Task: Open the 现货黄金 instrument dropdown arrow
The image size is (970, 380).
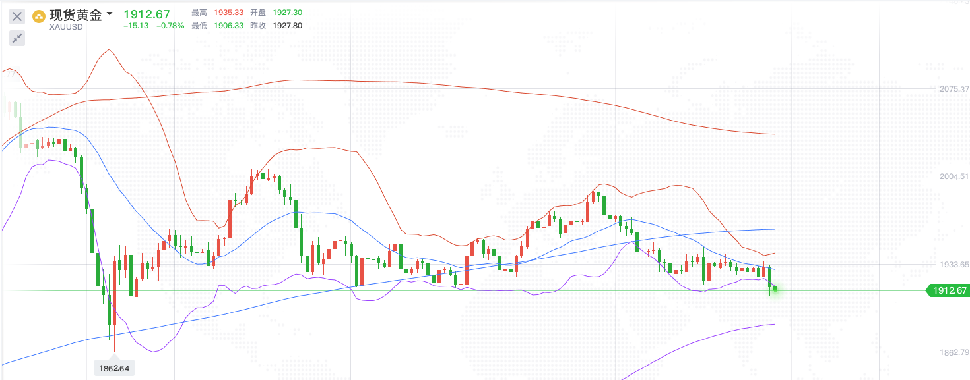Action: tap(110, 14)
